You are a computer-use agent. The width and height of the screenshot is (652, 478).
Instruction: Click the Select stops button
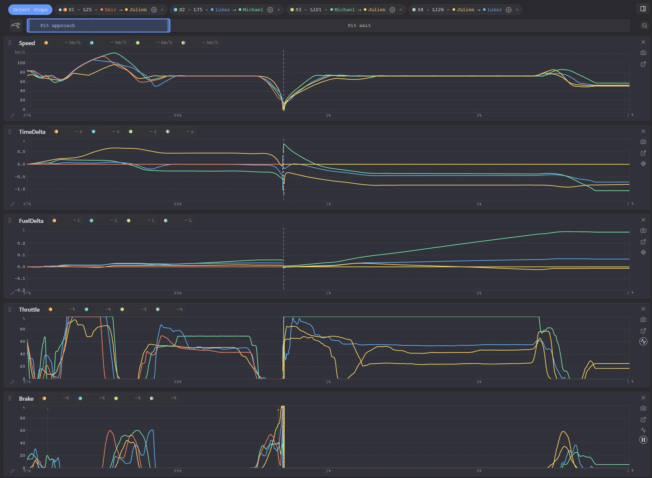click(30, 10)
